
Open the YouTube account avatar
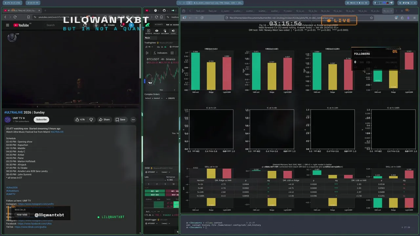[x=131, y=25]
